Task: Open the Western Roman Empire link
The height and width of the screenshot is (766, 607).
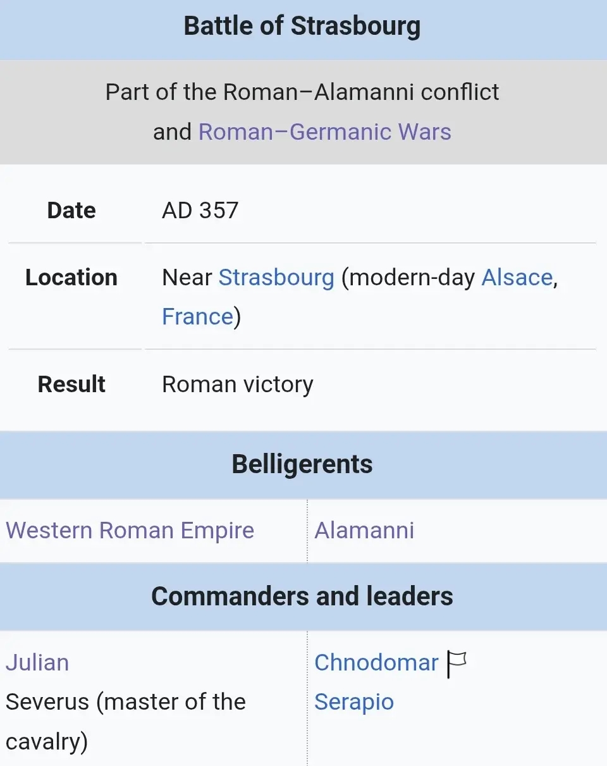Action: tap(130, 530)
